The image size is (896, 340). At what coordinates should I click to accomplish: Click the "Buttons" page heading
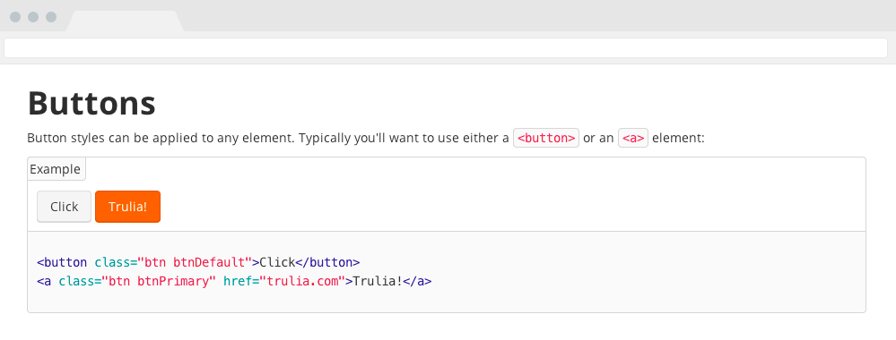pos(91,103)
